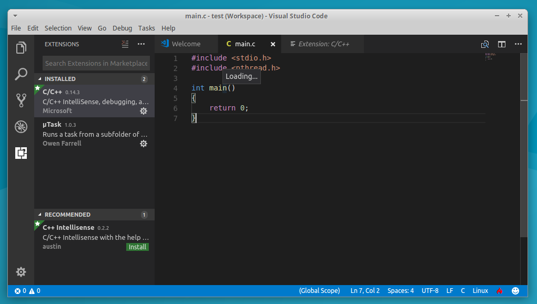Place cursor on return 0; line
Image resolution: width=537 pixels, height=304 pixels.
pyautogui.click(x=229, y=108)
